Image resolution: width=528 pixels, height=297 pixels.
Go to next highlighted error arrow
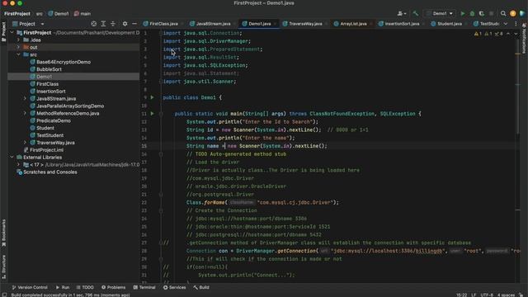point(516,34)
